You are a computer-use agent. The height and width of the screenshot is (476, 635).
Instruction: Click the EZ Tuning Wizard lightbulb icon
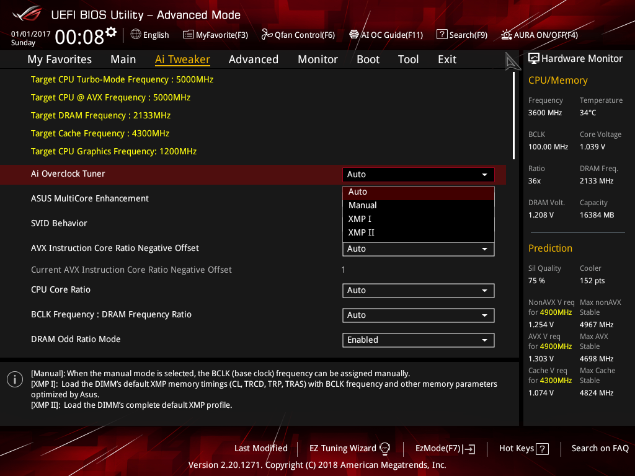tap(384, 449)
